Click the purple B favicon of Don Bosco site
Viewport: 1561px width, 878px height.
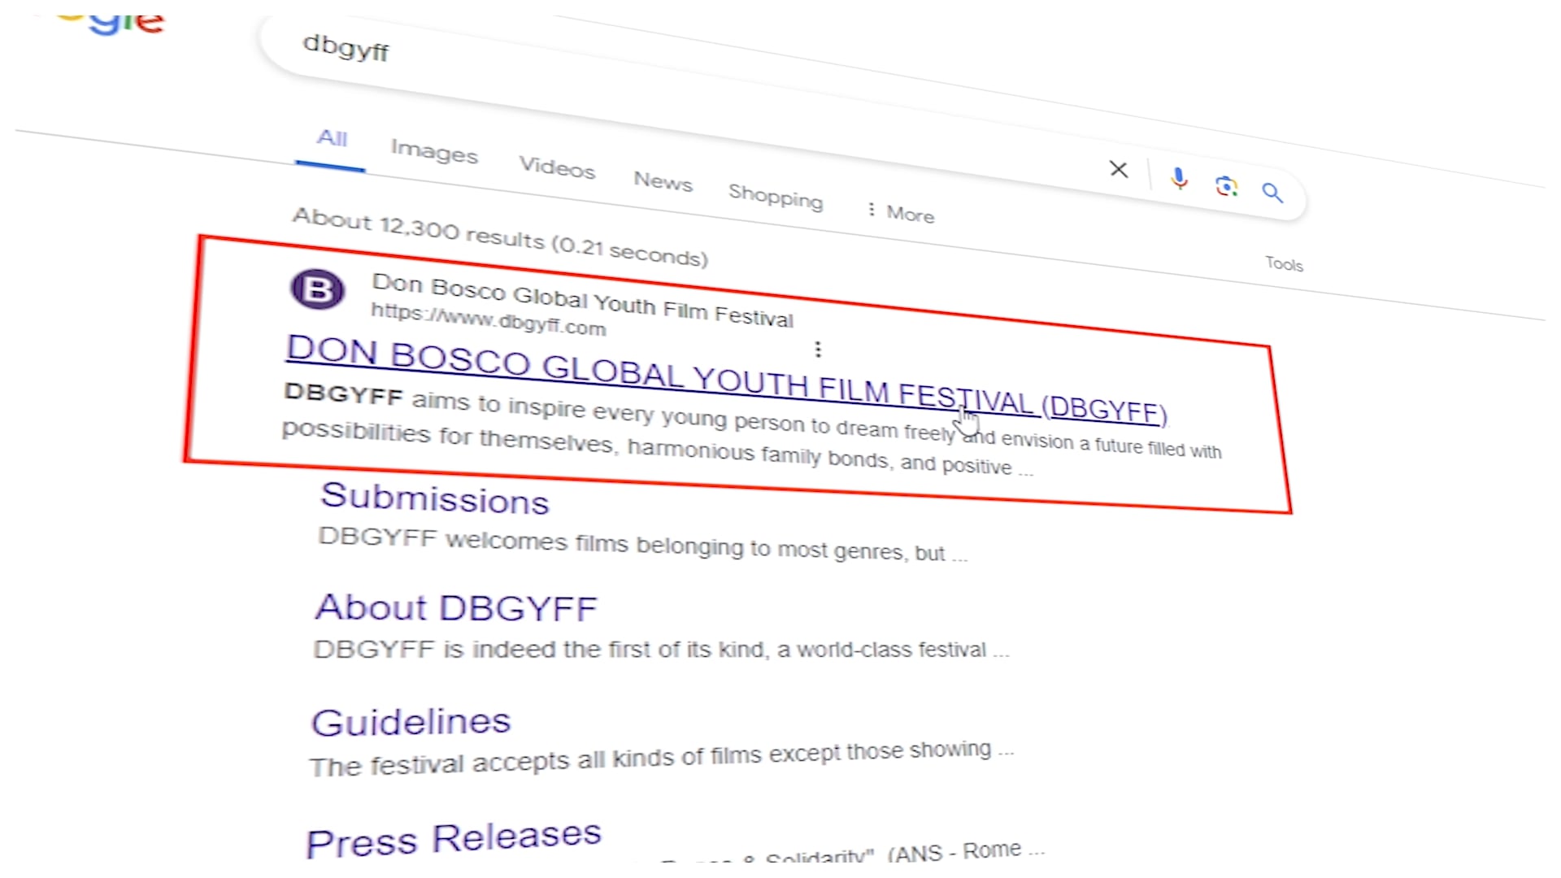pyautogui.click(x=318, y=289)
